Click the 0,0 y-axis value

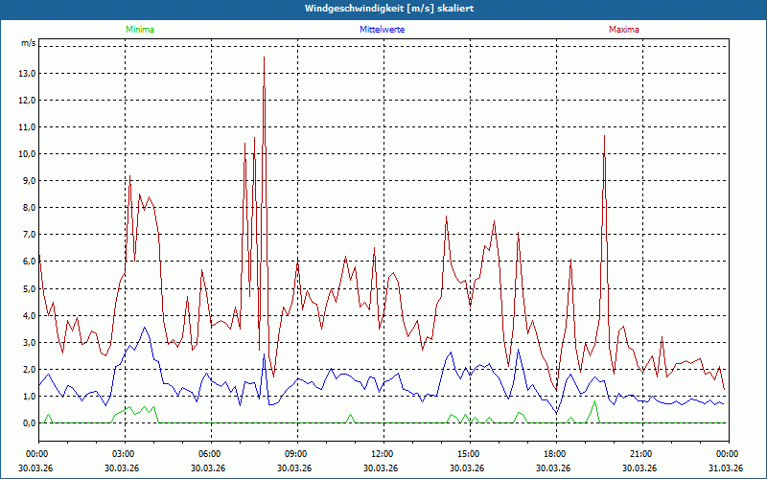29,423
